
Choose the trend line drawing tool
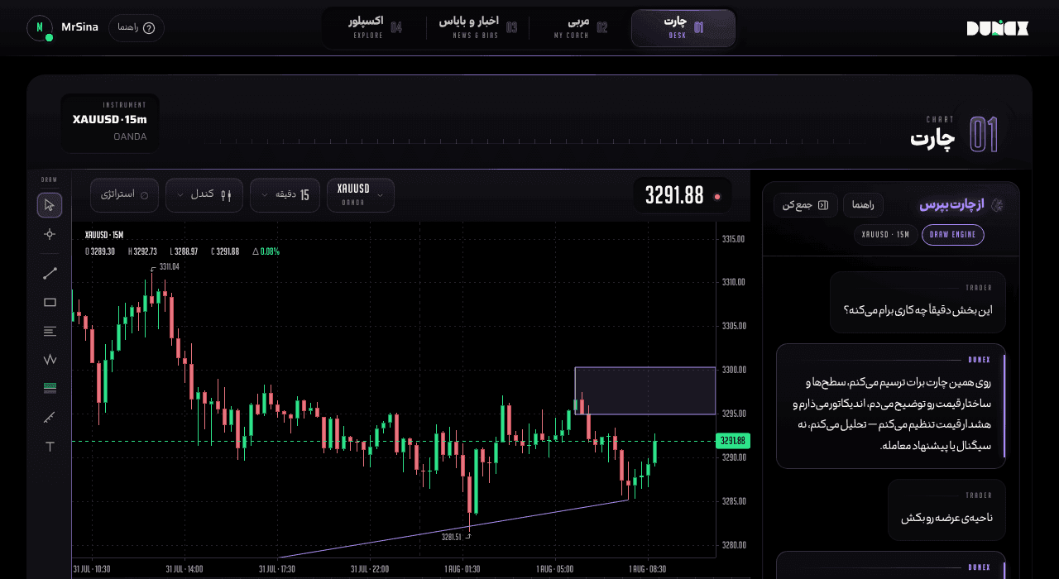click(50, 273)
